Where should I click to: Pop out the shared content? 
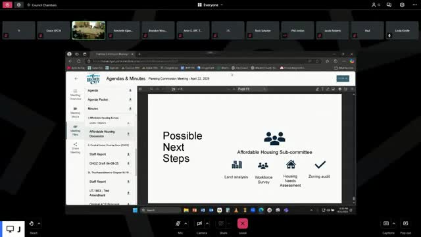[405, 224]
